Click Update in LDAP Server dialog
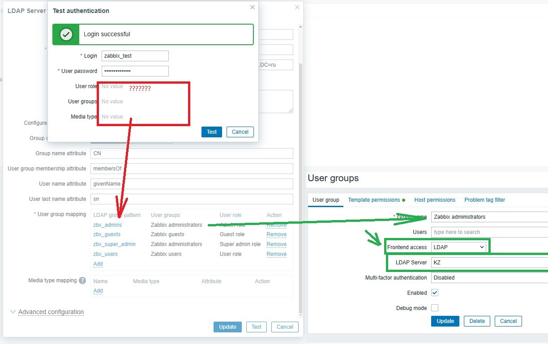The image size is (548, 344). pyautogui.click(x=227, y=327)
